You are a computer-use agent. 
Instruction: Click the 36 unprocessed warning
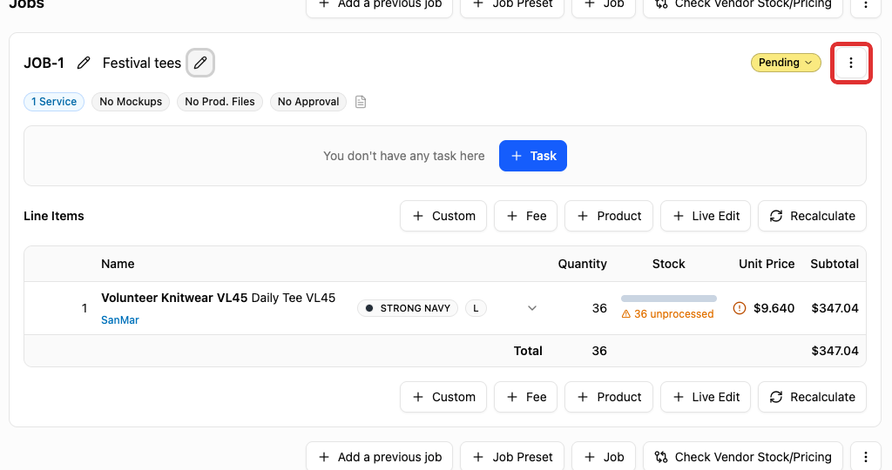(667, 313)
